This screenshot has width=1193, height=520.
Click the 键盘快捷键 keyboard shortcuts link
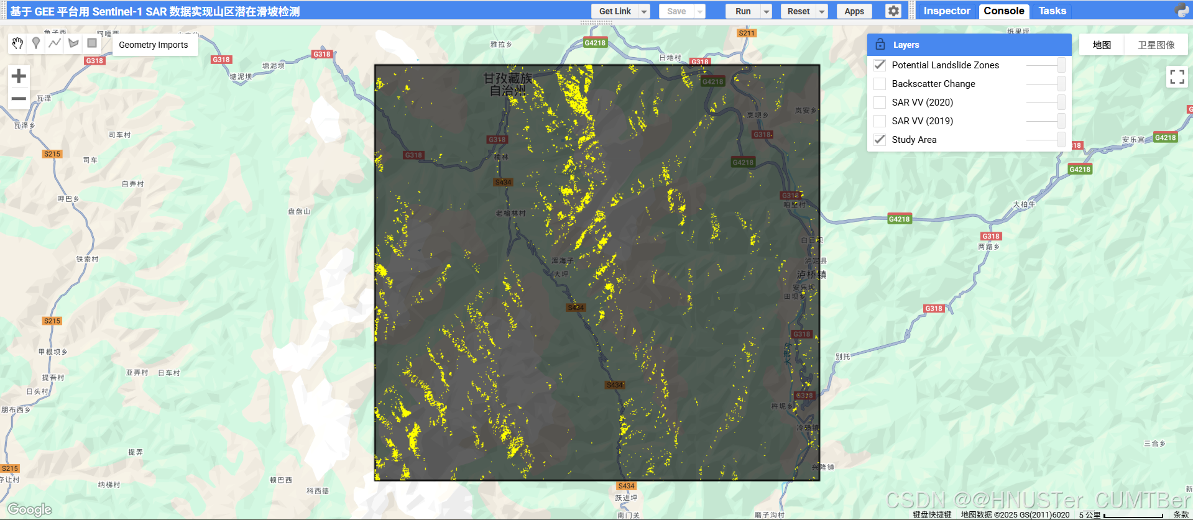point(932,514)
